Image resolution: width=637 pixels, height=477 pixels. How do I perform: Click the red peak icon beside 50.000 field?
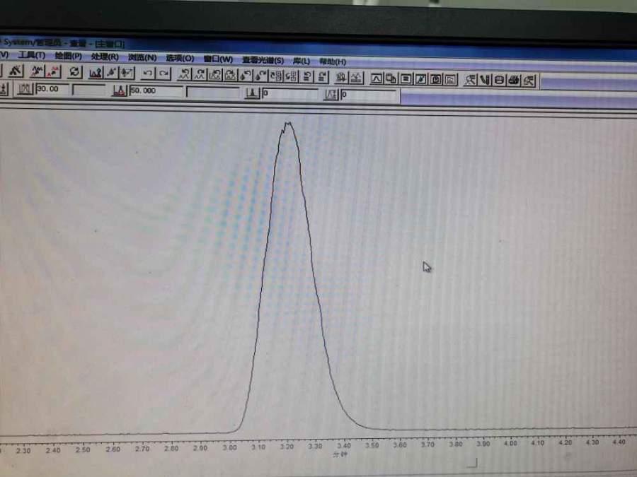pos(120,90)
